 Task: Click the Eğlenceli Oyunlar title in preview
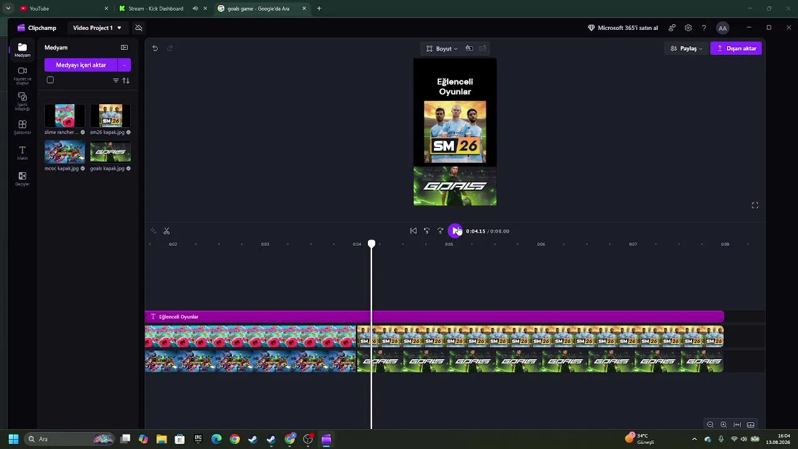click(455, 87)
